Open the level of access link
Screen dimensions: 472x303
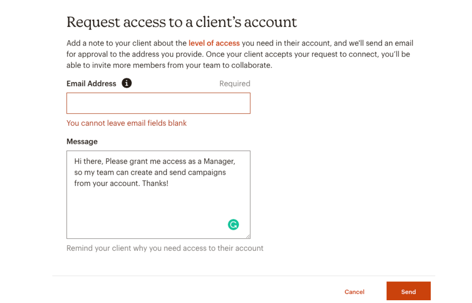click(x=214, y=43)
